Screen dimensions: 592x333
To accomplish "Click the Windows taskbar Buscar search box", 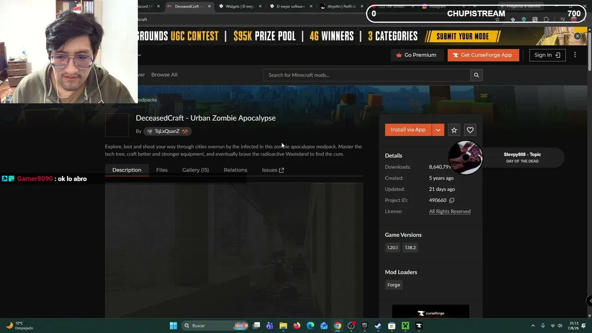I will (216, 326).
